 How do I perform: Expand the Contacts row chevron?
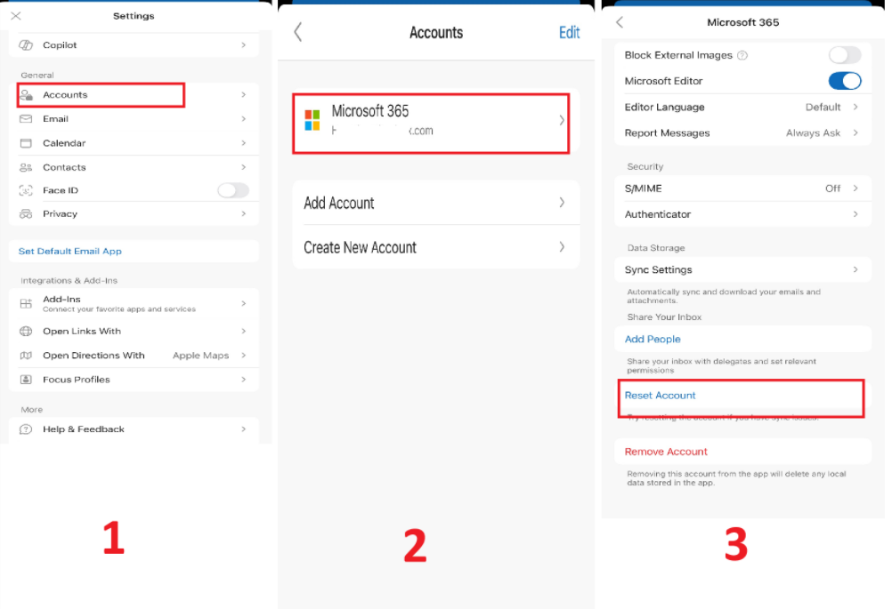click(244, 167)
